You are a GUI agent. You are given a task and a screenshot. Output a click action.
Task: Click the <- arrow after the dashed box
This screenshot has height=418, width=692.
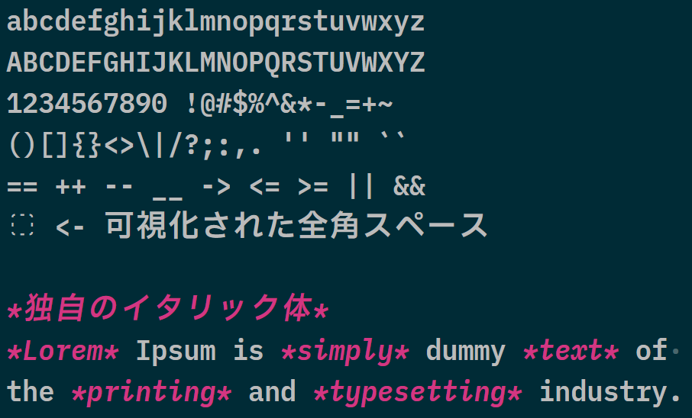(x=70, y=227)
